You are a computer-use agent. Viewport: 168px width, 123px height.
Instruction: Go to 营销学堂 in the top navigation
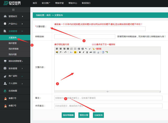click(x=60, y=3)
